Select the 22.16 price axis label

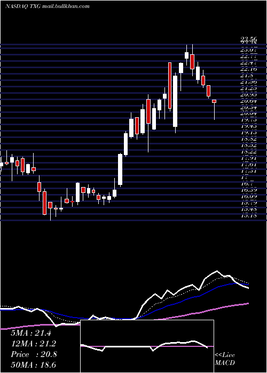248,69
